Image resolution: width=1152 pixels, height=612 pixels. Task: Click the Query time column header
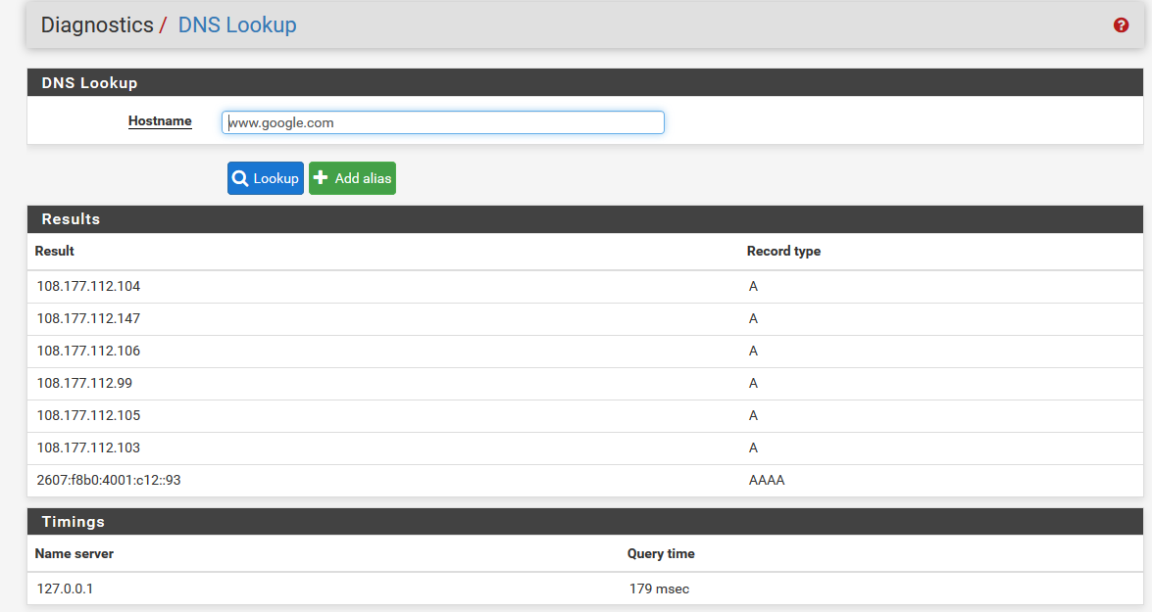pos(661,554)
